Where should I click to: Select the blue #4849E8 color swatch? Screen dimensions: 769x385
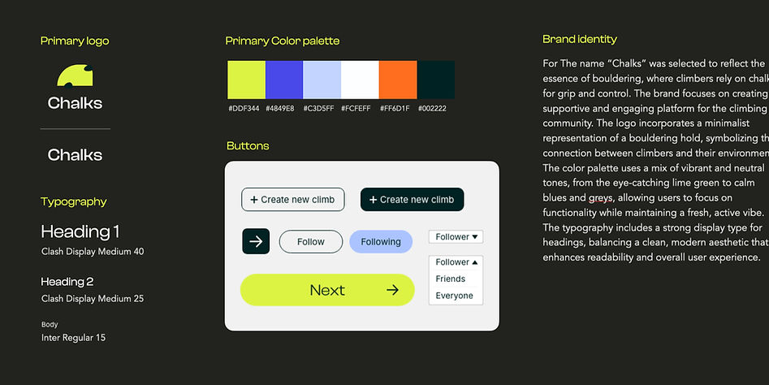(x=283, y=80)
